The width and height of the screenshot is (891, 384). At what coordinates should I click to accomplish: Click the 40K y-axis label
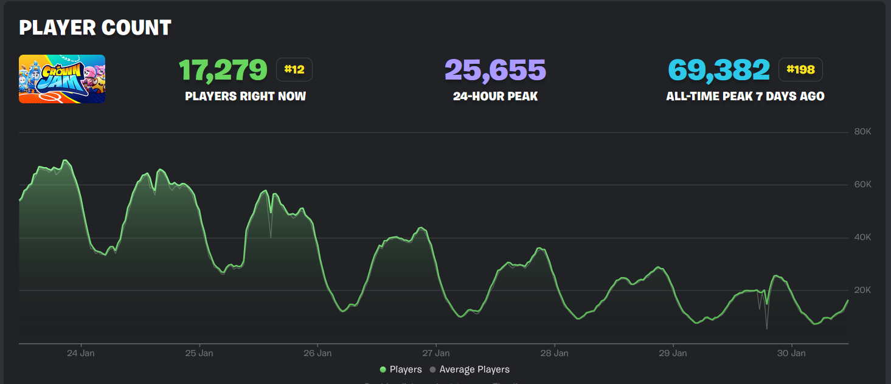point(862,238)
